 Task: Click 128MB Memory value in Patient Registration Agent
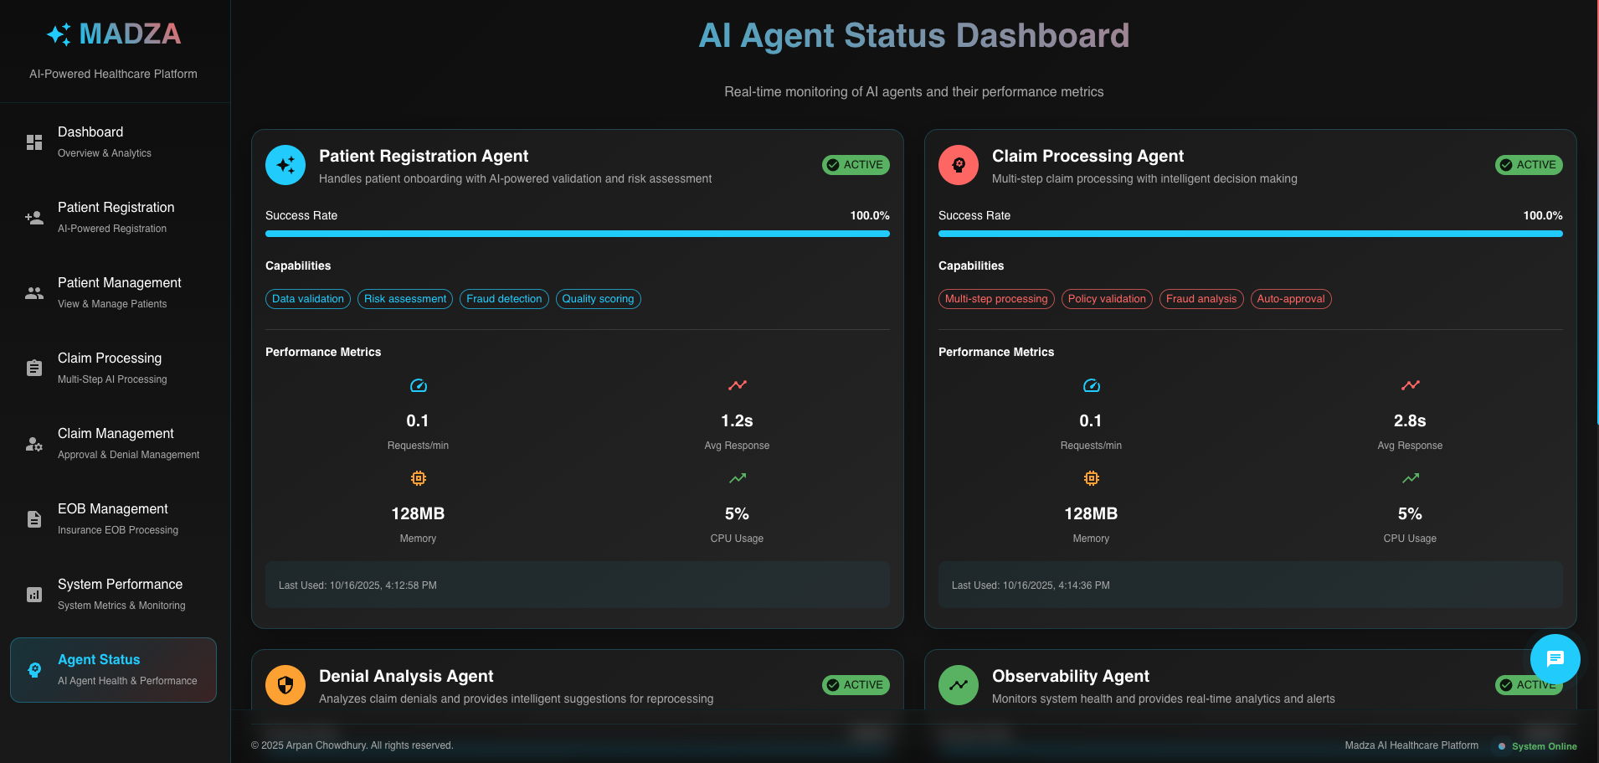click(418, 513)
